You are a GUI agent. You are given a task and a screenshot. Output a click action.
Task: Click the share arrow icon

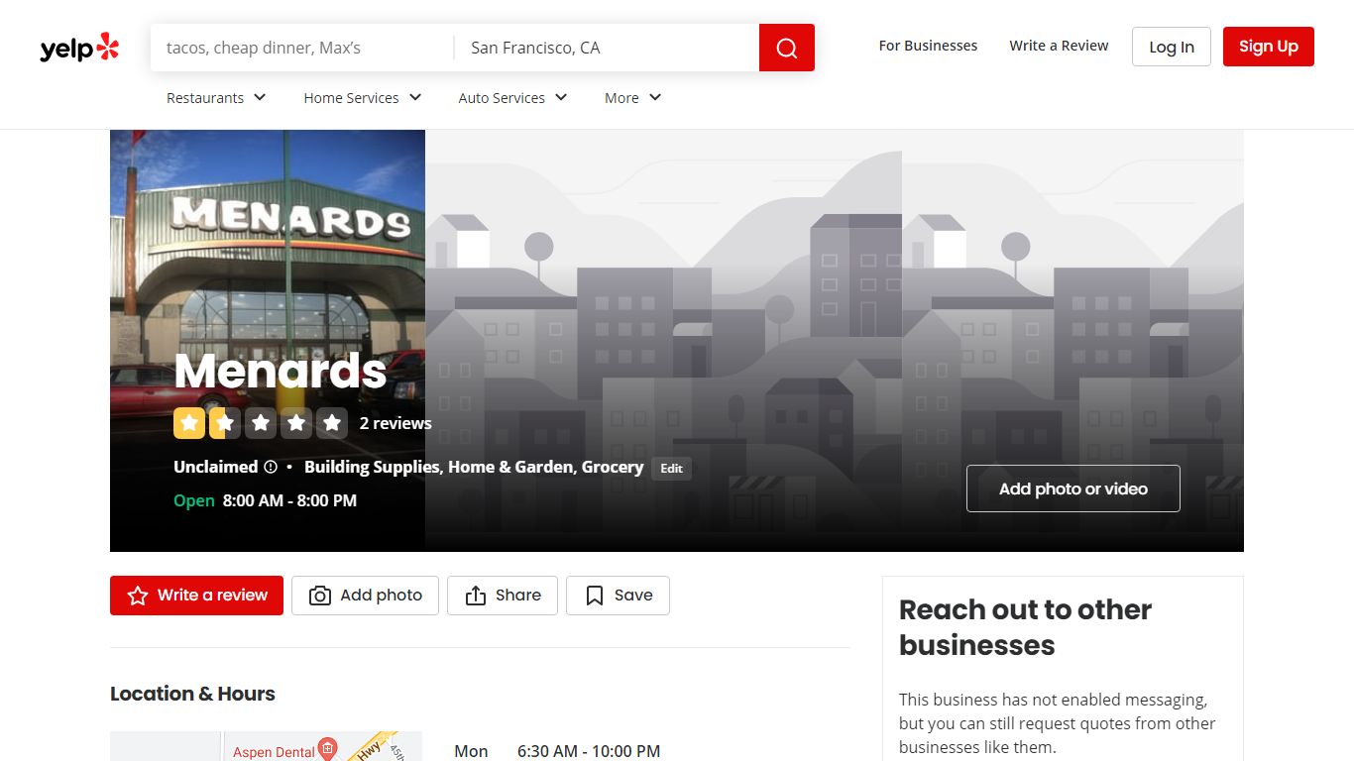476,596
